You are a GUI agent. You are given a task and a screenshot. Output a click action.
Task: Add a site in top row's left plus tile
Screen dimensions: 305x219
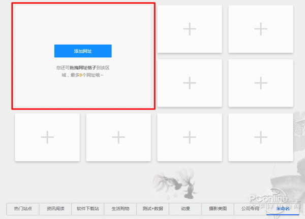pos(190,29)
